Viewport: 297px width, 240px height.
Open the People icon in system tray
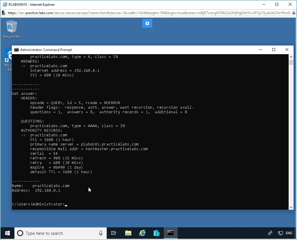click(x=270, y=233)
